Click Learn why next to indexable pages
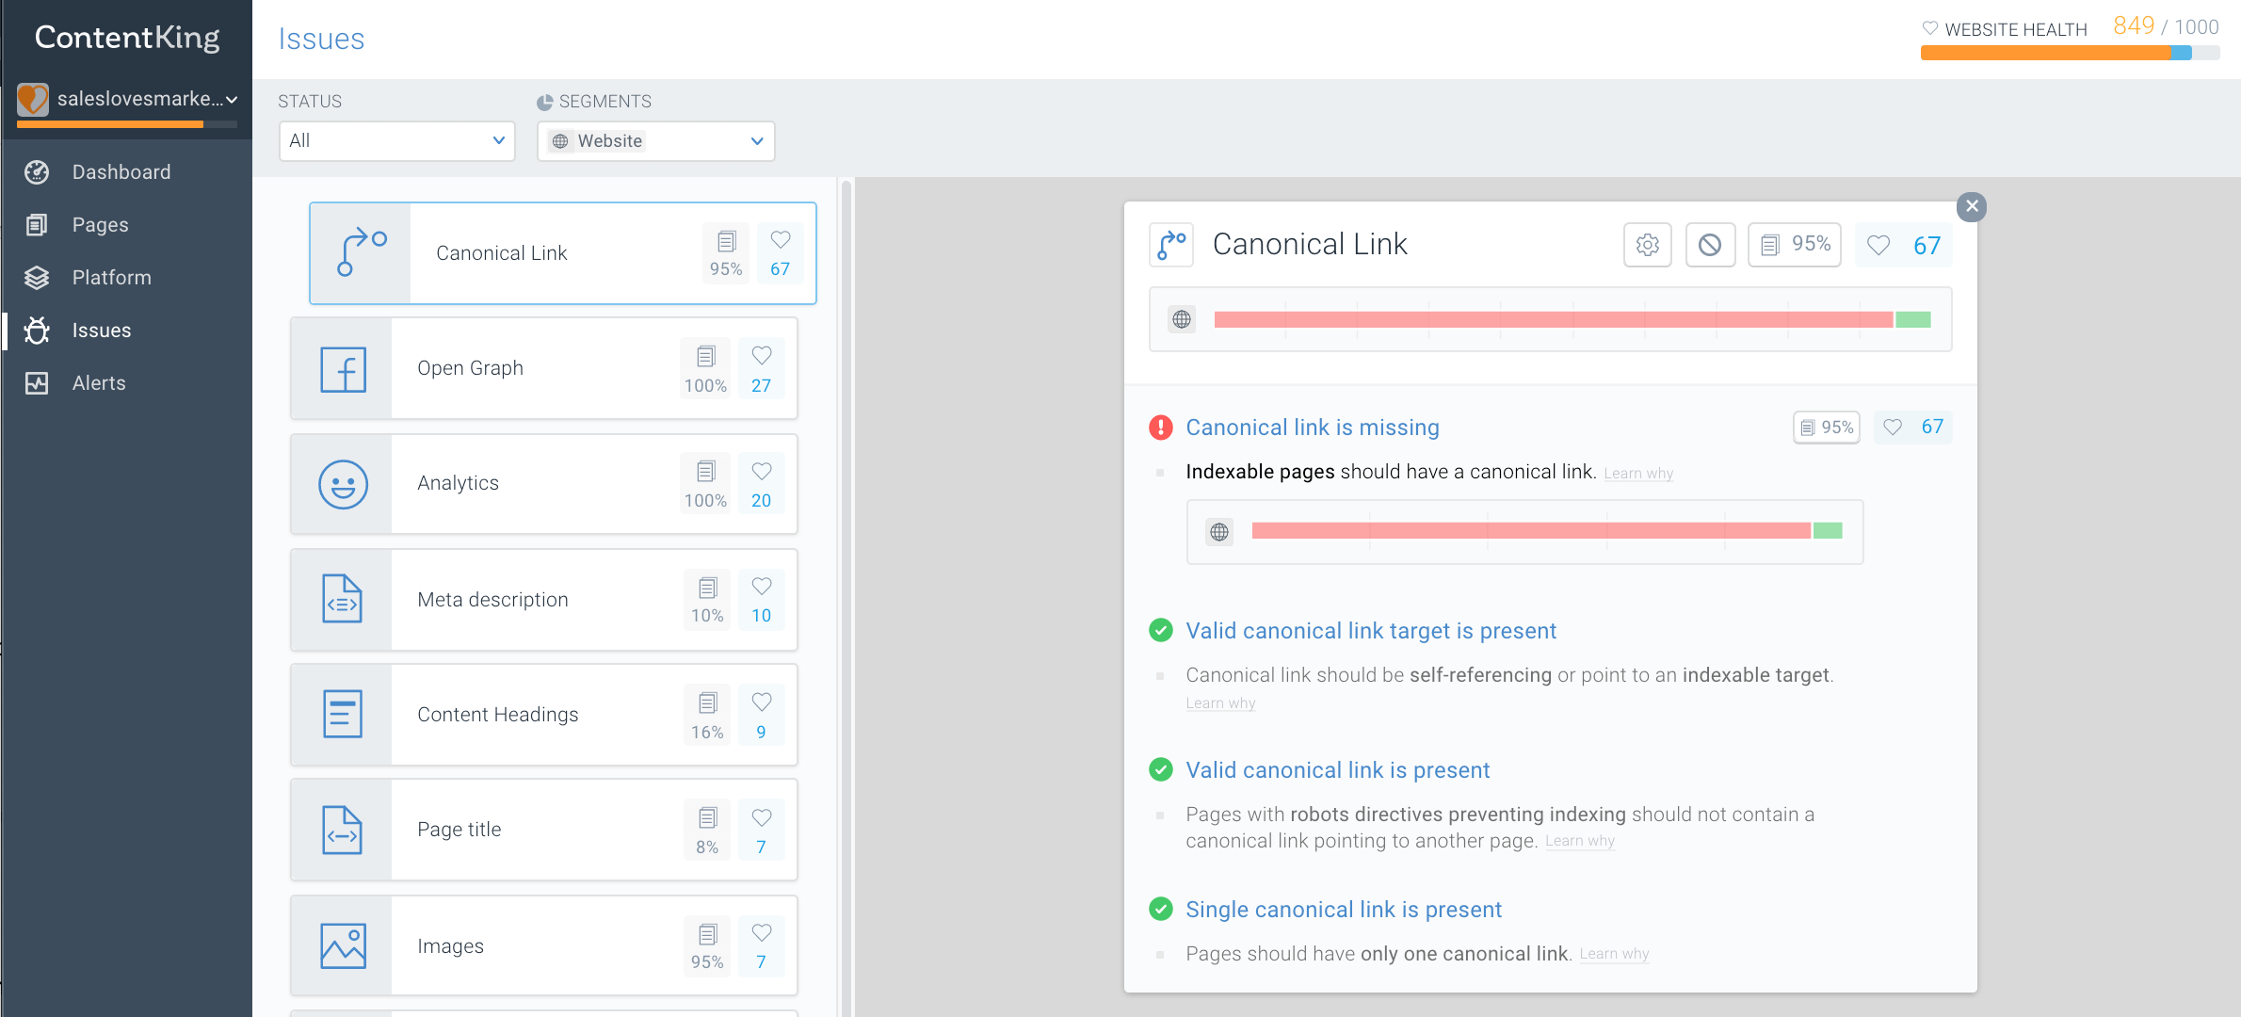 click(x=1638, y=474)
